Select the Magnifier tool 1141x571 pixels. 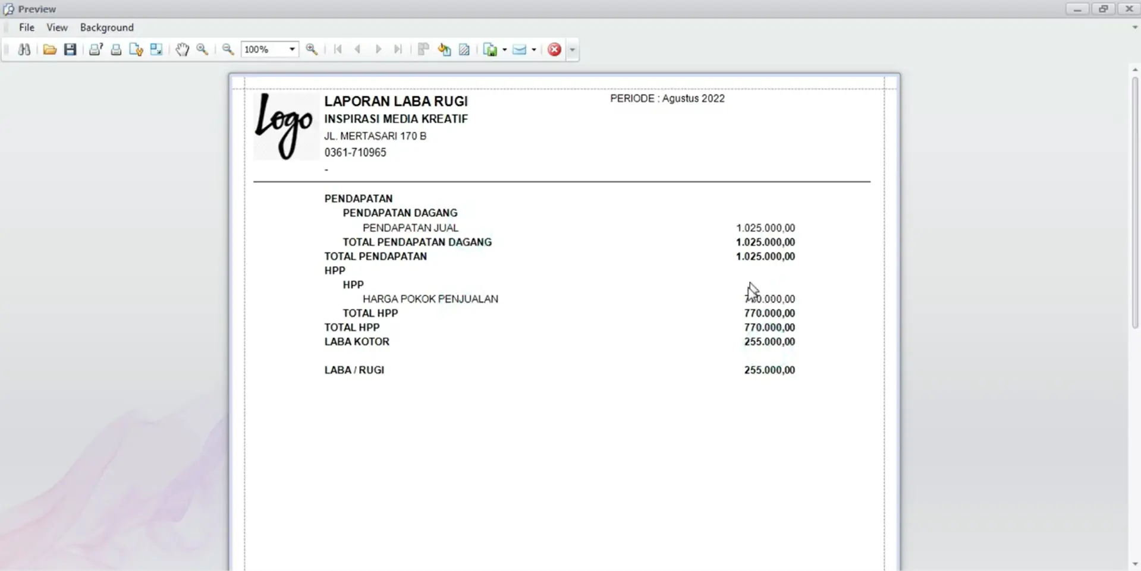click(x=202, y=50)
